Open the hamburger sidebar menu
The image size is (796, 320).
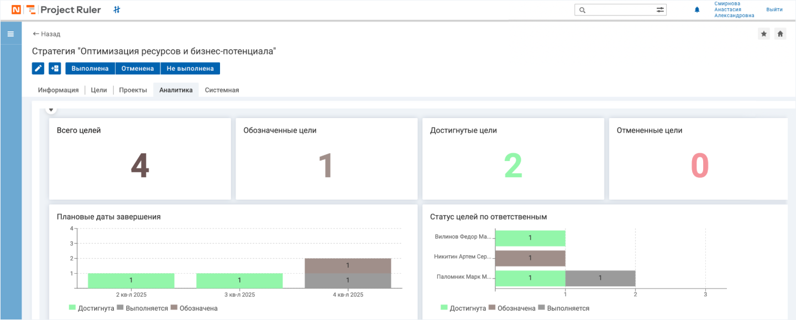[11, 34]
